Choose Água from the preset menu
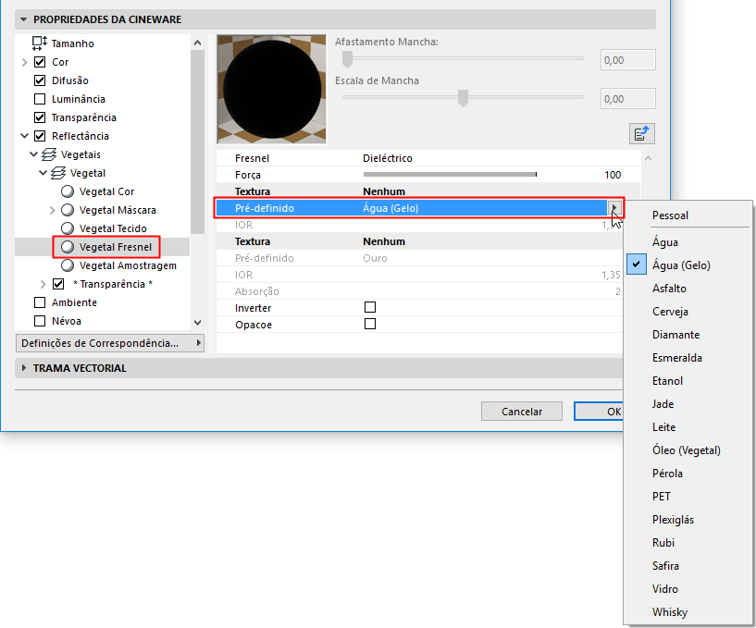 (665, 241)
